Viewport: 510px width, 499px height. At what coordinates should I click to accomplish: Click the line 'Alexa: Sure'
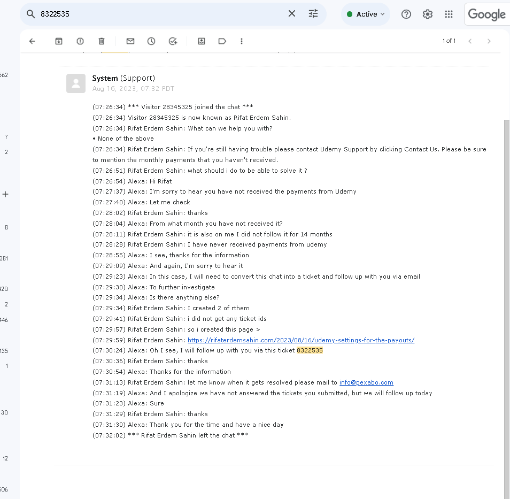tap(128, 403)
